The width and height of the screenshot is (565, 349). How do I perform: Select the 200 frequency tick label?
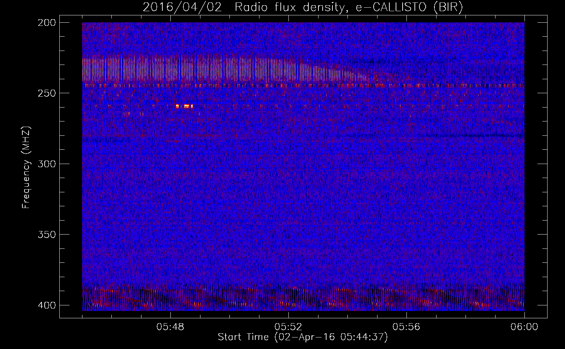point(46,22)
